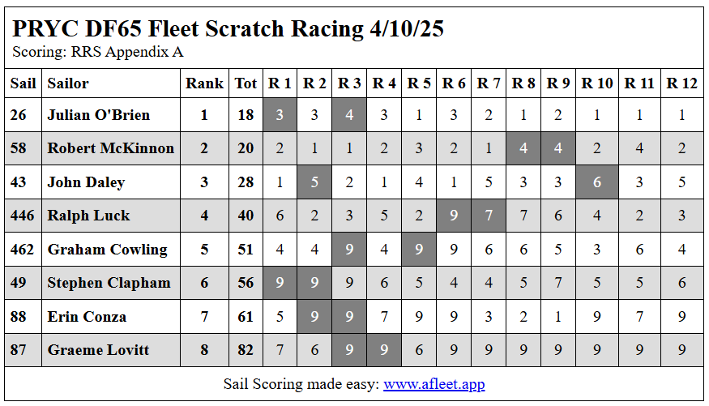Viewport: 709px width, 406px height.
Task: Click Graeme Lovitt's name cell
Action: [x=100, y=350]
